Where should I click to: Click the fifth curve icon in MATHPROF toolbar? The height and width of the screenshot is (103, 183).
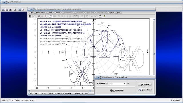20,9
